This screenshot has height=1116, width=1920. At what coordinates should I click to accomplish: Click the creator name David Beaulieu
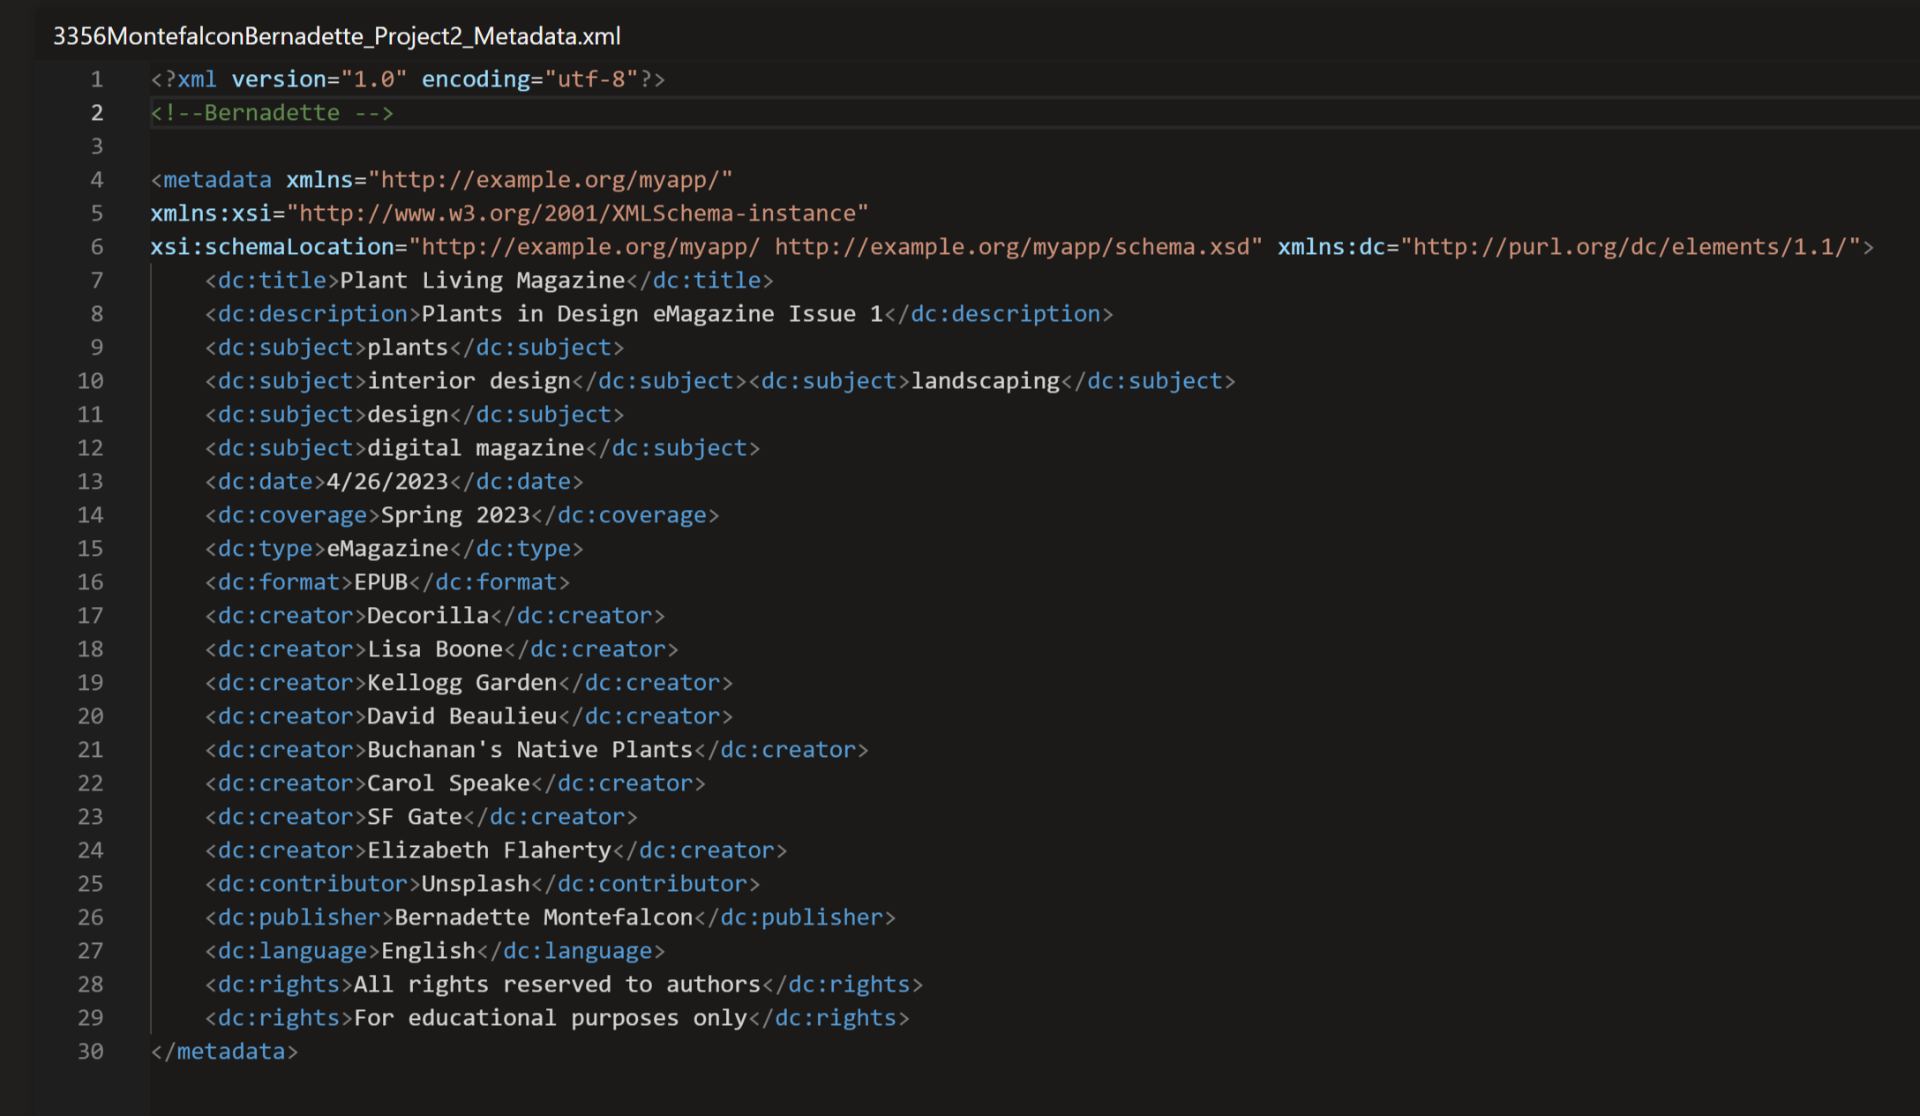(x=462, y=716)
